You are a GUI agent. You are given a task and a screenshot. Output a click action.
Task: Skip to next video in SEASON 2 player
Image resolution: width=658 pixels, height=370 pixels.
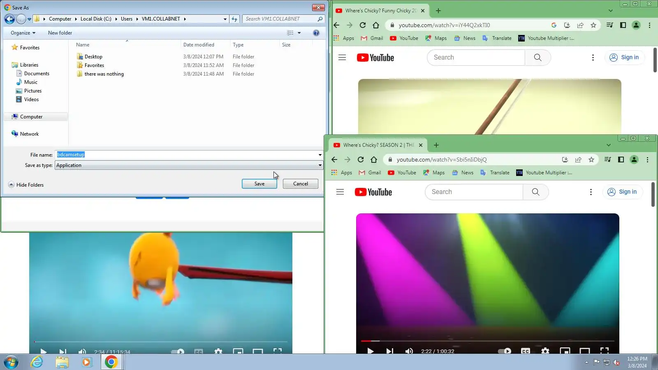(x=390, y=351)
